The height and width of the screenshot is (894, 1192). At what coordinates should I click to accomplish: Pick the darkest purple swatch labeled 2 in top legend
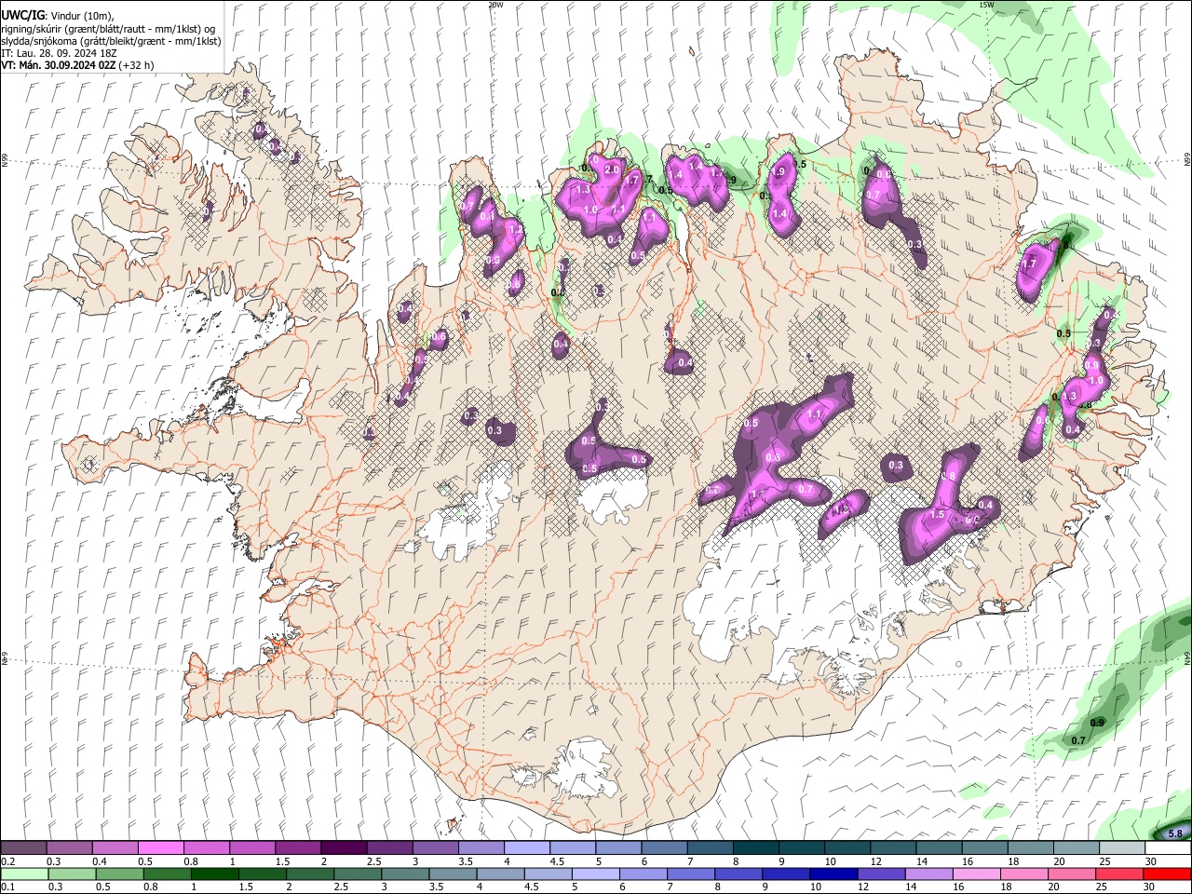344,848
